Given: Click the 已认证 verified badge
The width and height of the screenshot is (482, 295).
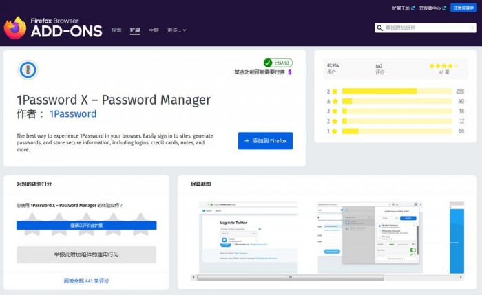Looking at the screenshot, I should pyautogui.click(x=278, y=63).
